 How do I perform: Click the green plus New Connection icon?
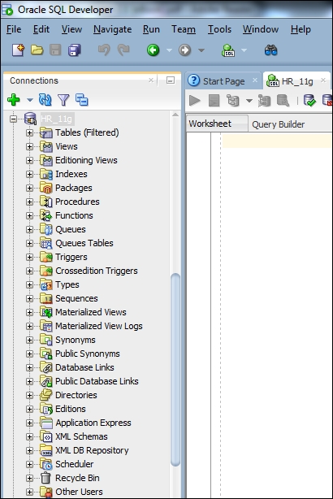click(13, 100)
